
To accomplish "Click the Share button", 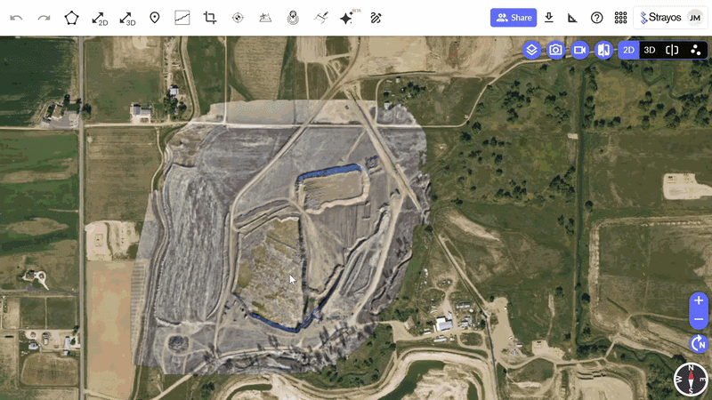I will [x=514, y=18].
